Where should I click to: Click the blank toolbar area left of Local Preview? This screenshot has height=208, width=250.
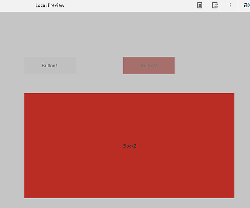click(x=17, y=5)
